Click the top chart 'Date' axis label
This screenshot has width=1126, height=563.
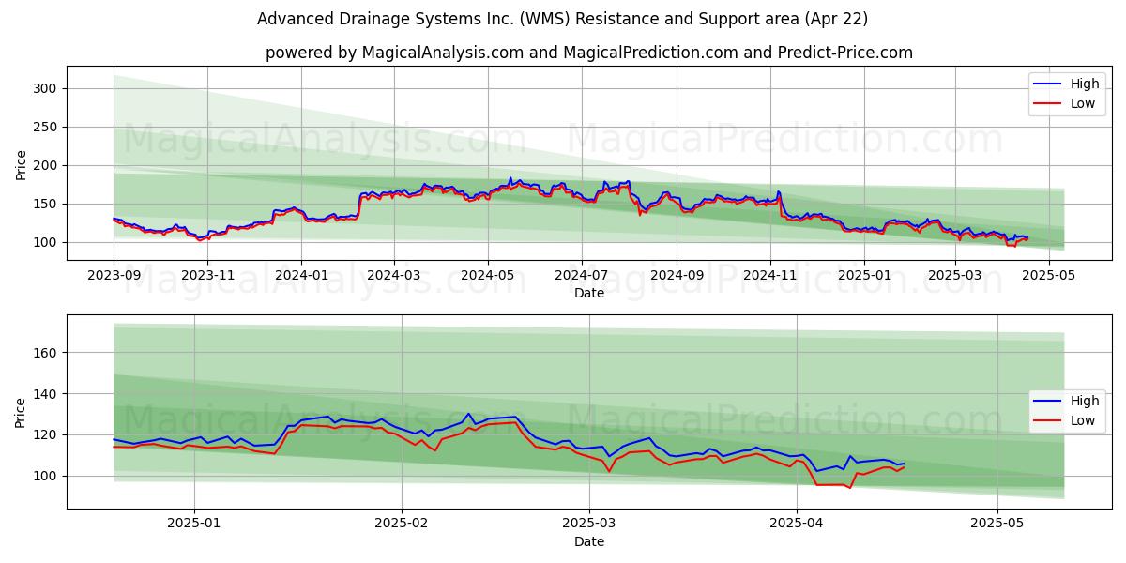point(589,294)
